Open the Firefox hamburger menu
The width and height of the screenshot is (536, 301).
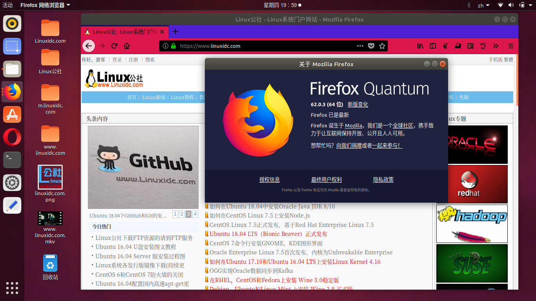[510, 46]
